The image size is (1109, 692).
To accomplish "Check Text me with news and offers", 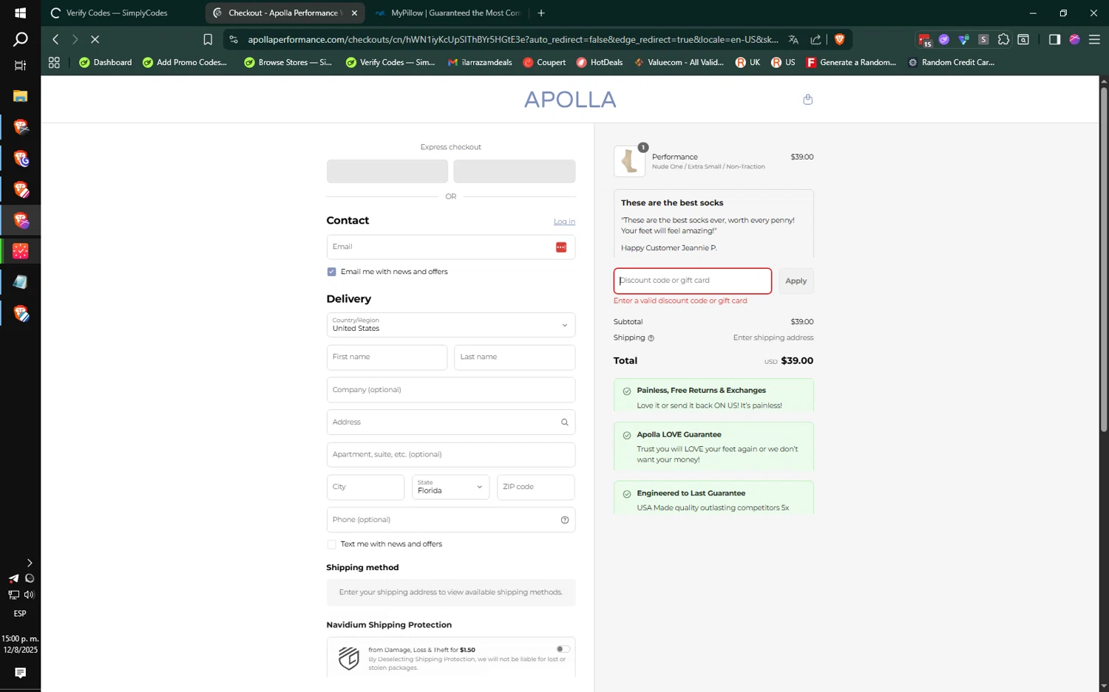I will pos(331,544).
